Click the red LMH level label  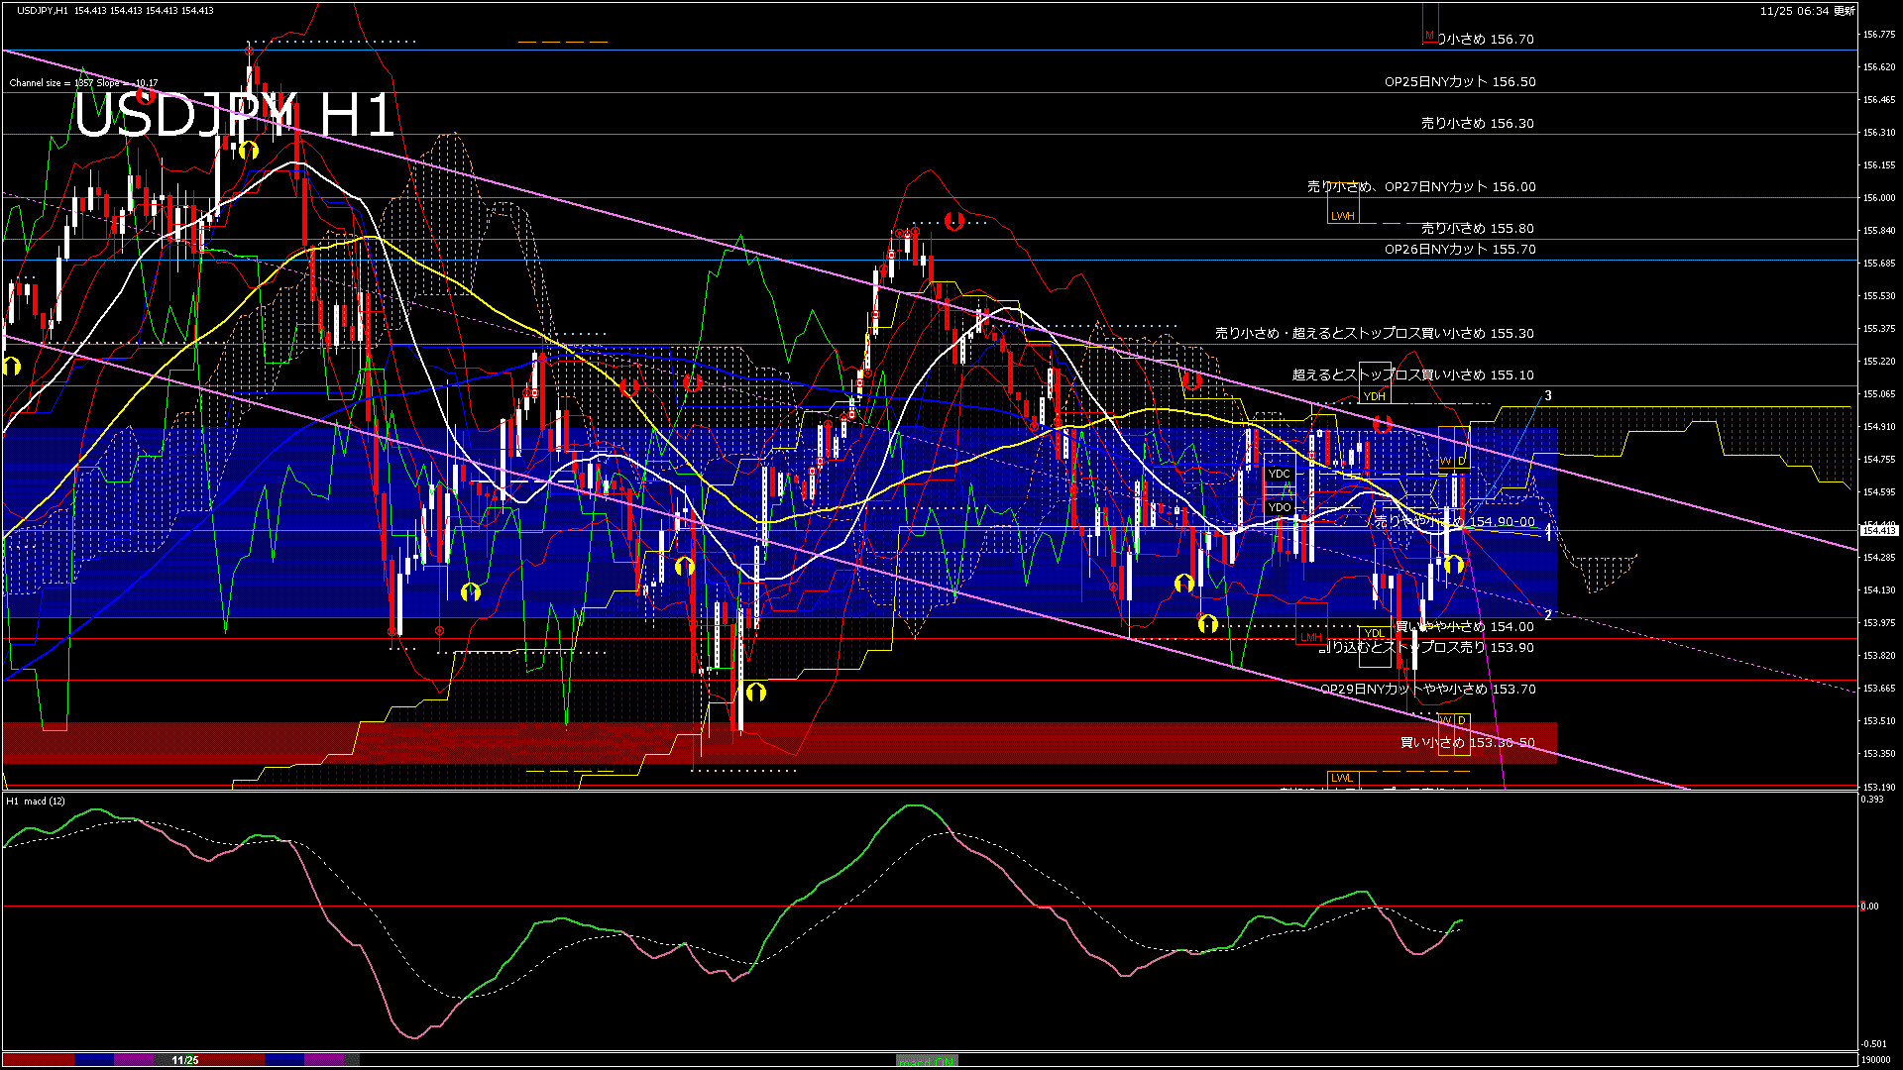click(x=1310, y=637)
